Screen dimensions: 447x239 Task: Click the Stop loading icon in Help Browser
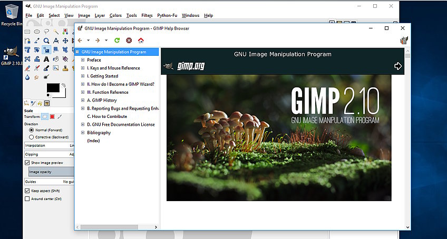tap(129, 40)
